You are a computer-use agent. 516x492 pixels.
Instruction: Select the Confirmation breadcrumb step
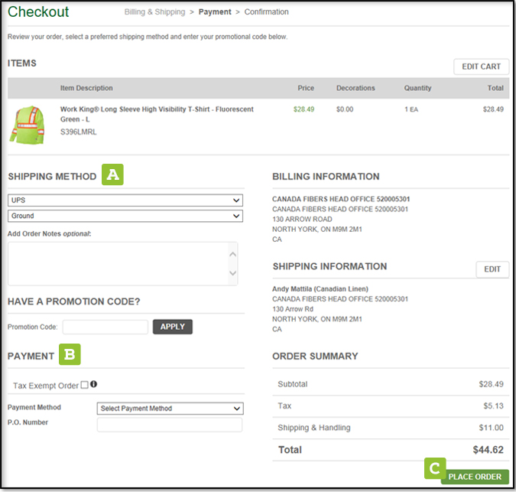pyautogui.click(x=266, y=12)
